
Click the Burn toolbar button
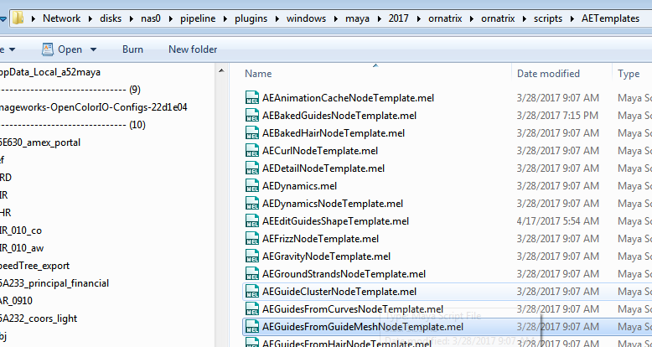[x=132, y=49]
